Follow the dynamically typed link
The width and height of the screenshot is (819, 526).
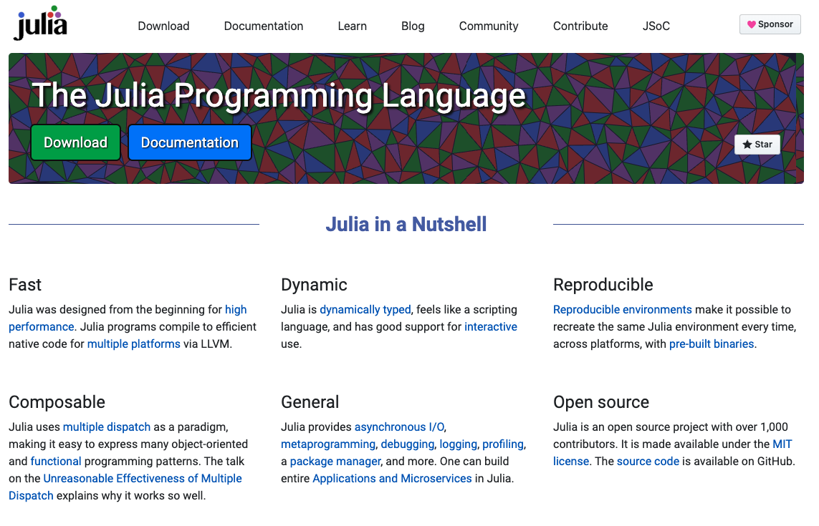pyautogui.click(x=365, y=309)
